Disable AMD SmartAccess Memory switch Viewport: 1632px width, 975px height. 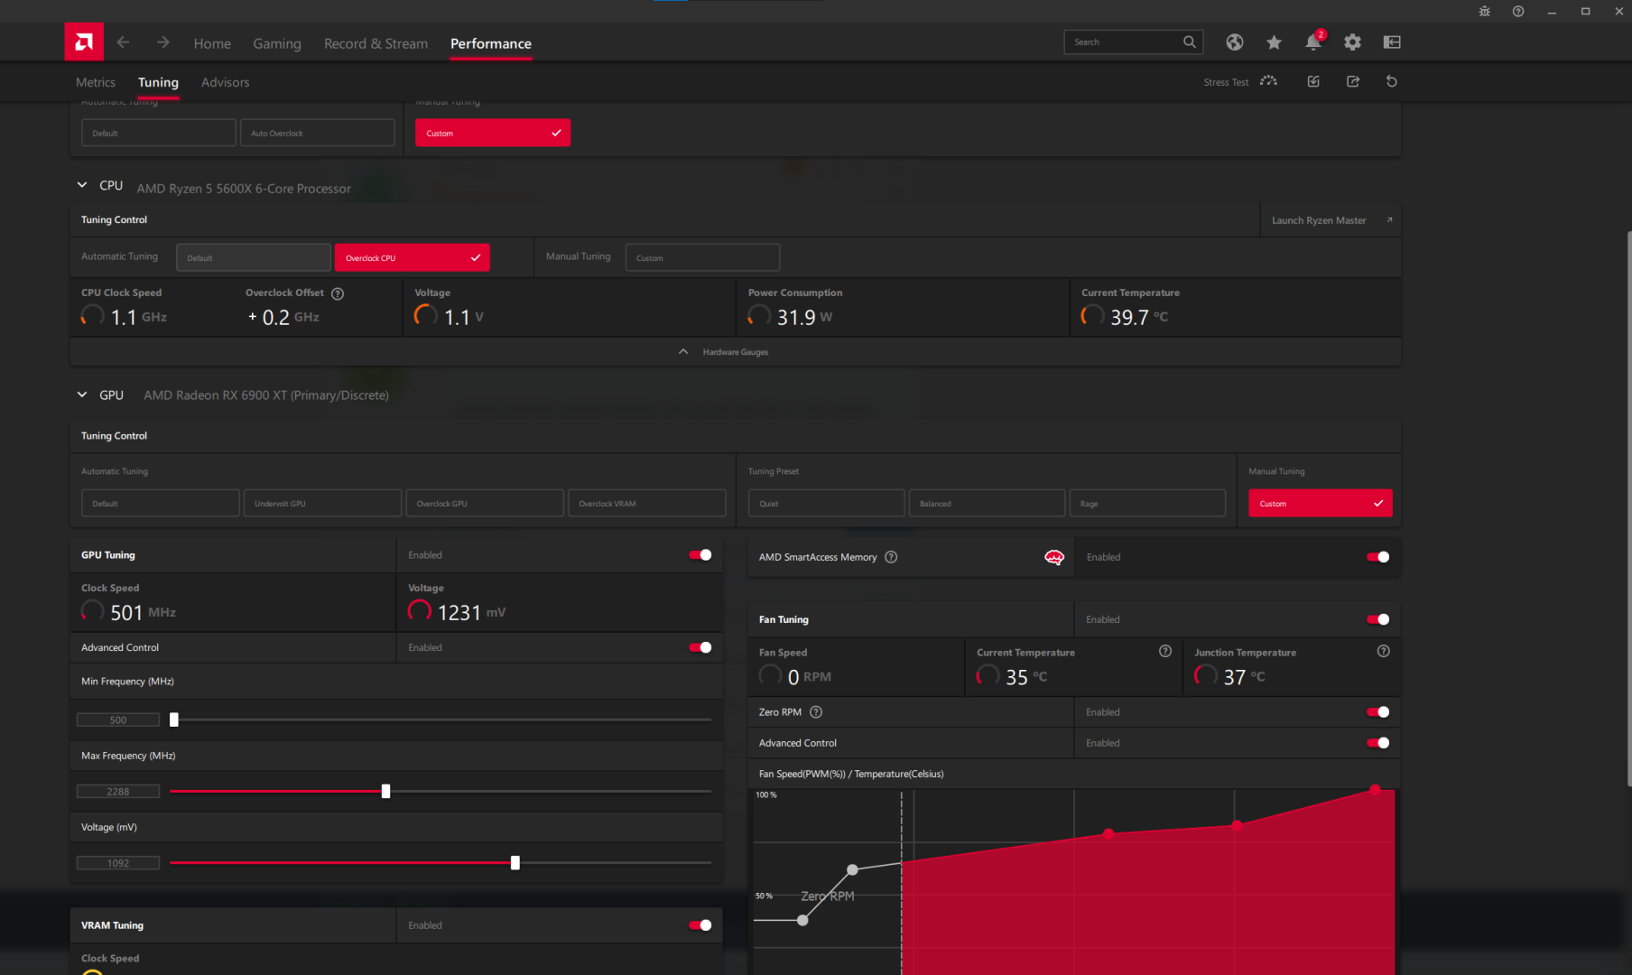point(1378,557)
